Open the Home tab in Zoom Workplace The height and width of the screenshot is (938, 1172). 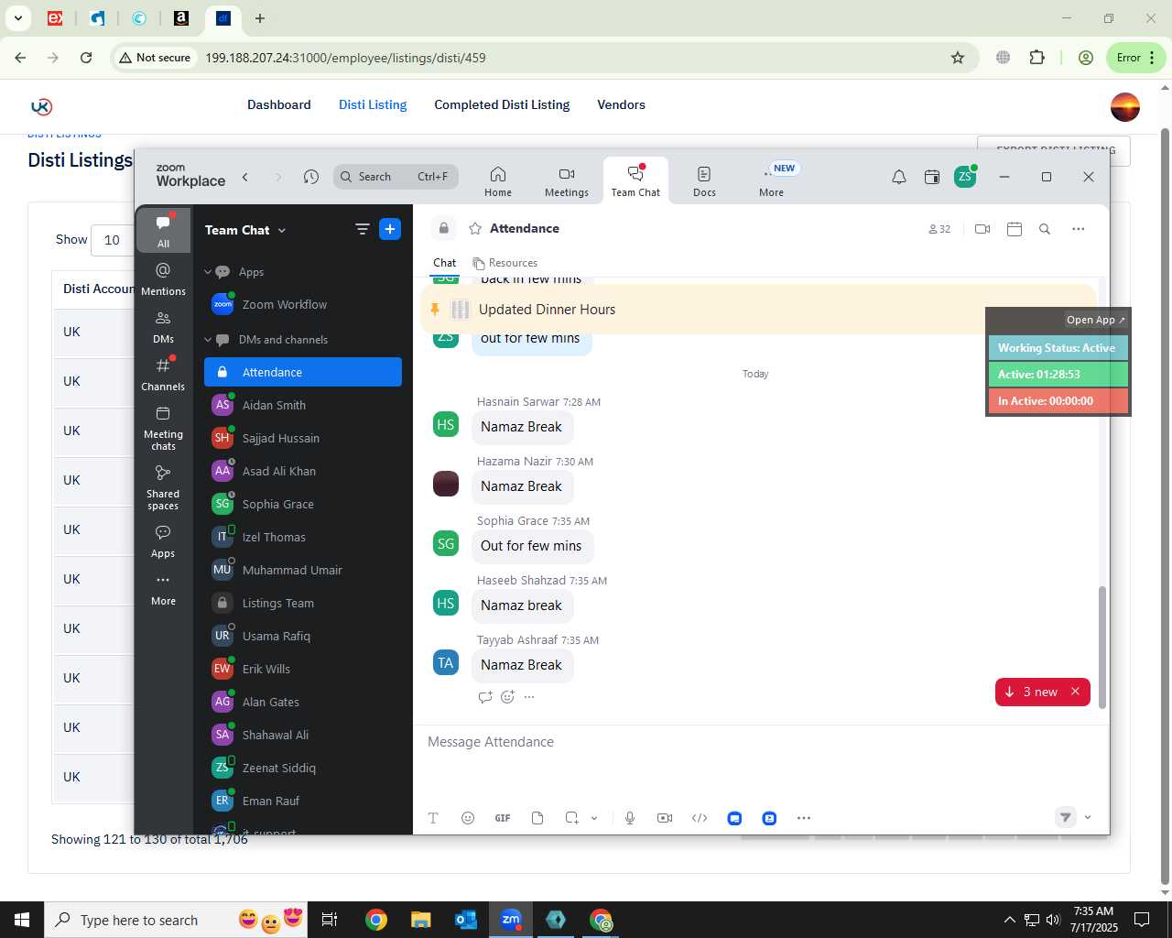pyautogui.click(x=498, y=181)
